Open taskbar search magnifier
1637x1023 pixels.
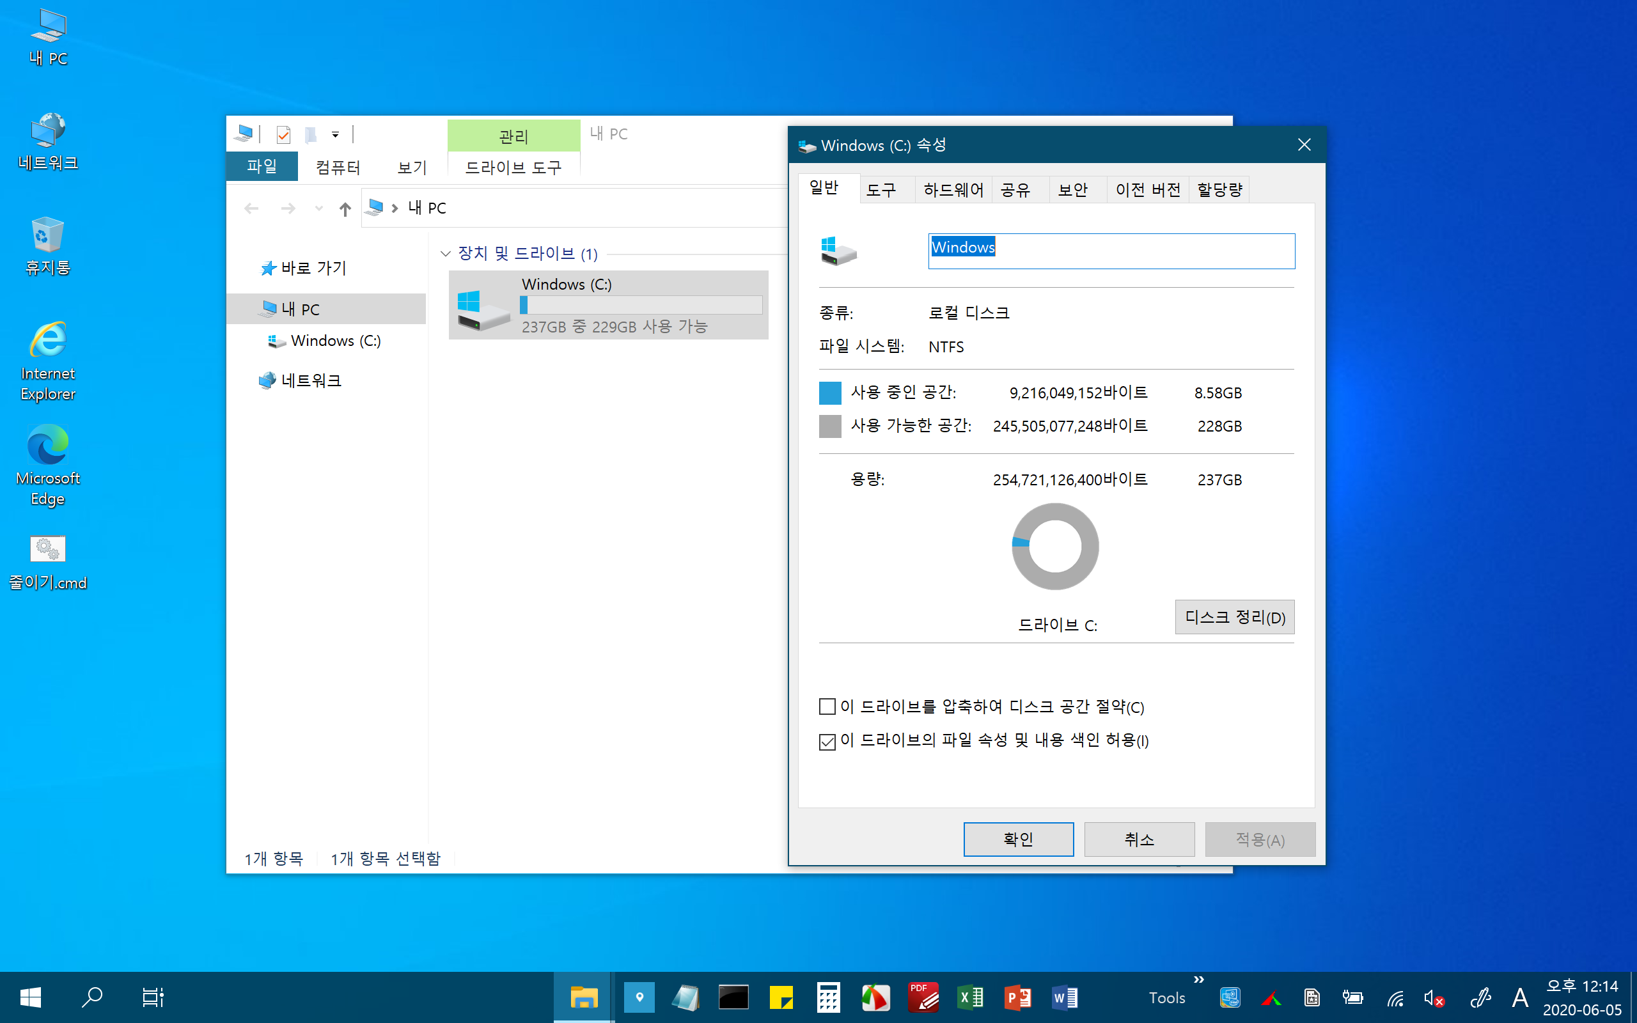pyautogui.click(x=92, y=997)
